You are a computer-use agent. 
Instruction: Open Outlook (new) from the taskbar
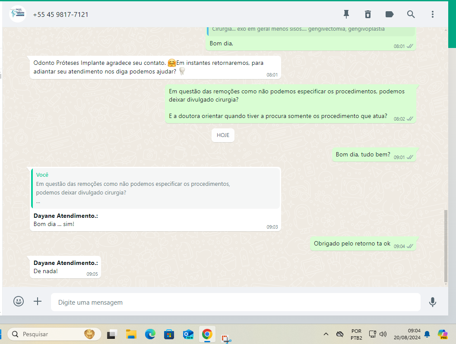tap(188, 334)
